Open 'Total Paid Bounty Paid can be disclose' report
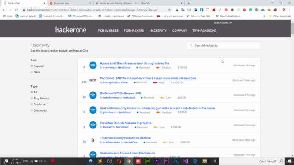The image size is (294, 165). point(125,138)
